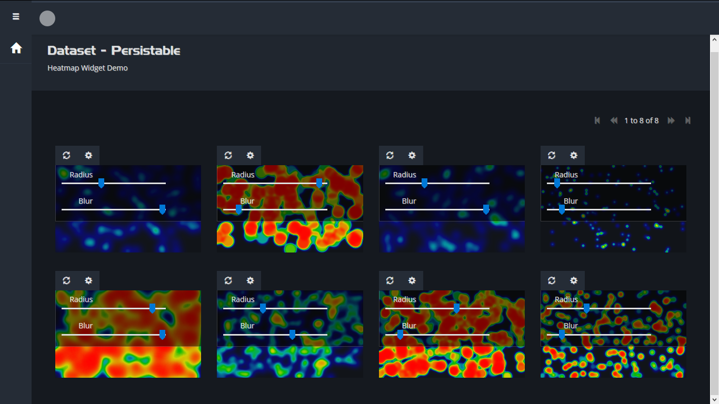
Task: Click the sparse dotted heatmap in fourth top-row widget
Action: click(x=613, y=209)
